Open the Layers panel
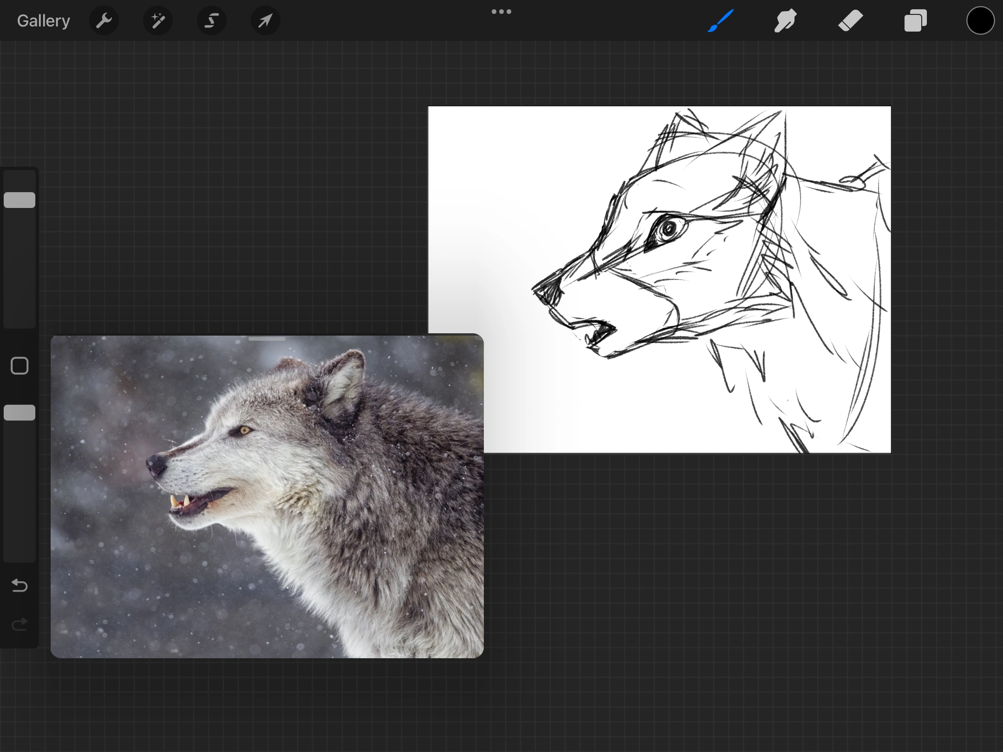The image size is (1003, 752). click(x=915, y=21)
